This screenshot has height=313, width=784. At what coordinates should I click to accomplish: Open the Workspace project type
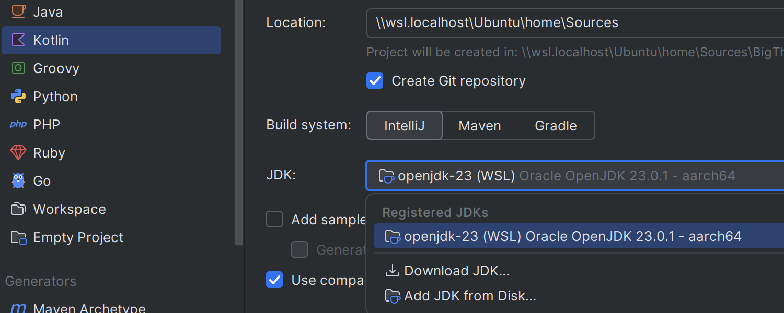[x=69, y=209]
